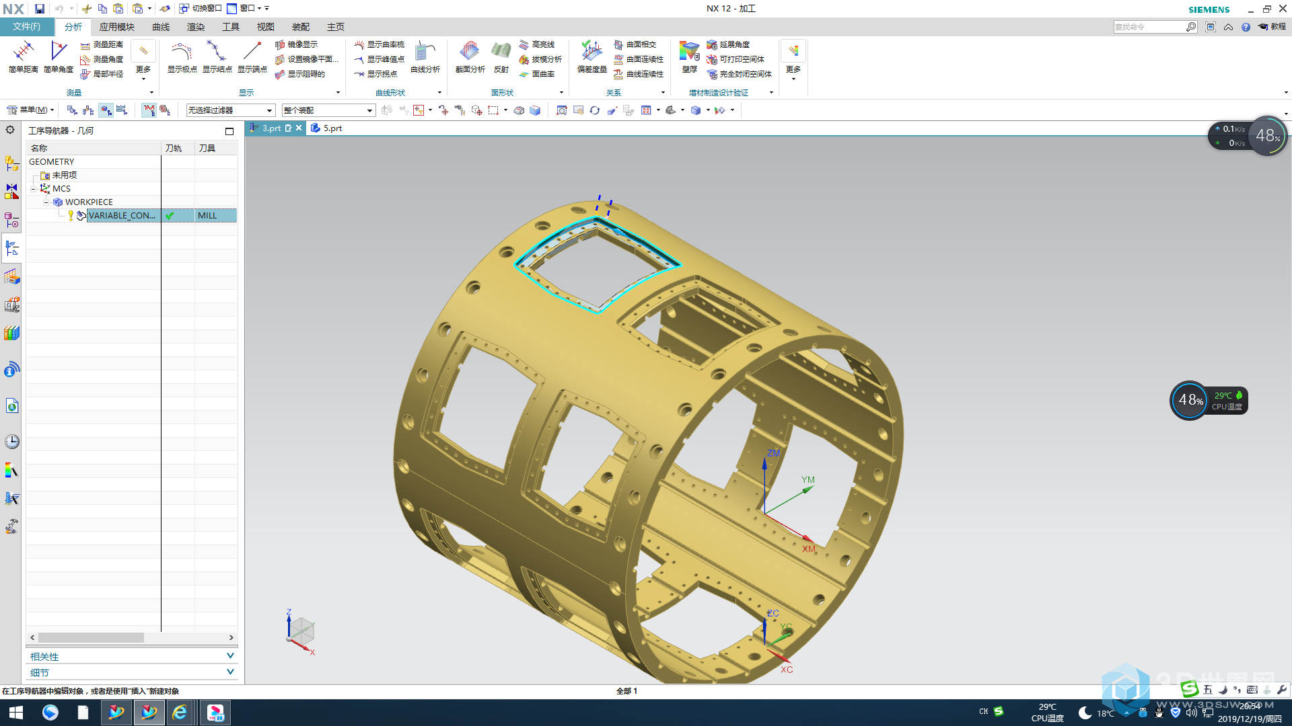
Task: Click the 名称 column header
Action: pyautogui.click(x=94, y=148)
